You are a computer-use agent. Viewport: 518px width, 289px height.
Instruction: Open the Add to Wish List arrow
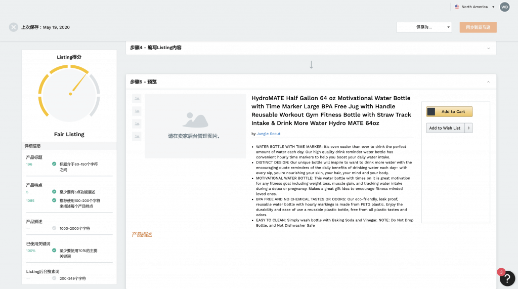469,128
